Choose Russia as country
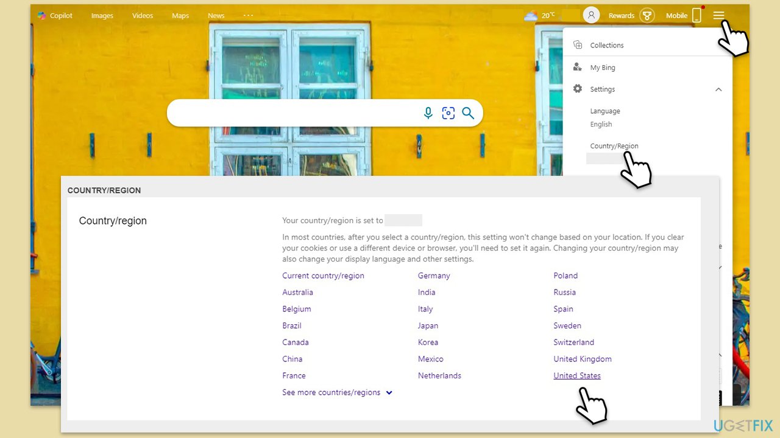Image resolution: width=780 pixels, height=438 pixels. (565, 292)
